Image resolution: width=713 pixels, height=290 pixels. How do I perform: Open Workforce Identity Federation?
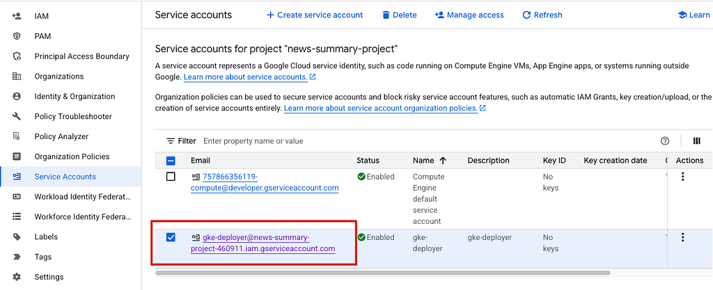pyautogui.click(x=83, y=217)
